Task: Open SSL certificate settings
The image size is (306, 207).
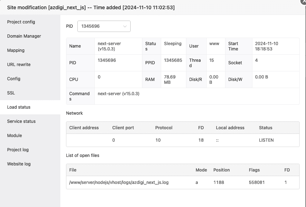Action: [11, 93]
